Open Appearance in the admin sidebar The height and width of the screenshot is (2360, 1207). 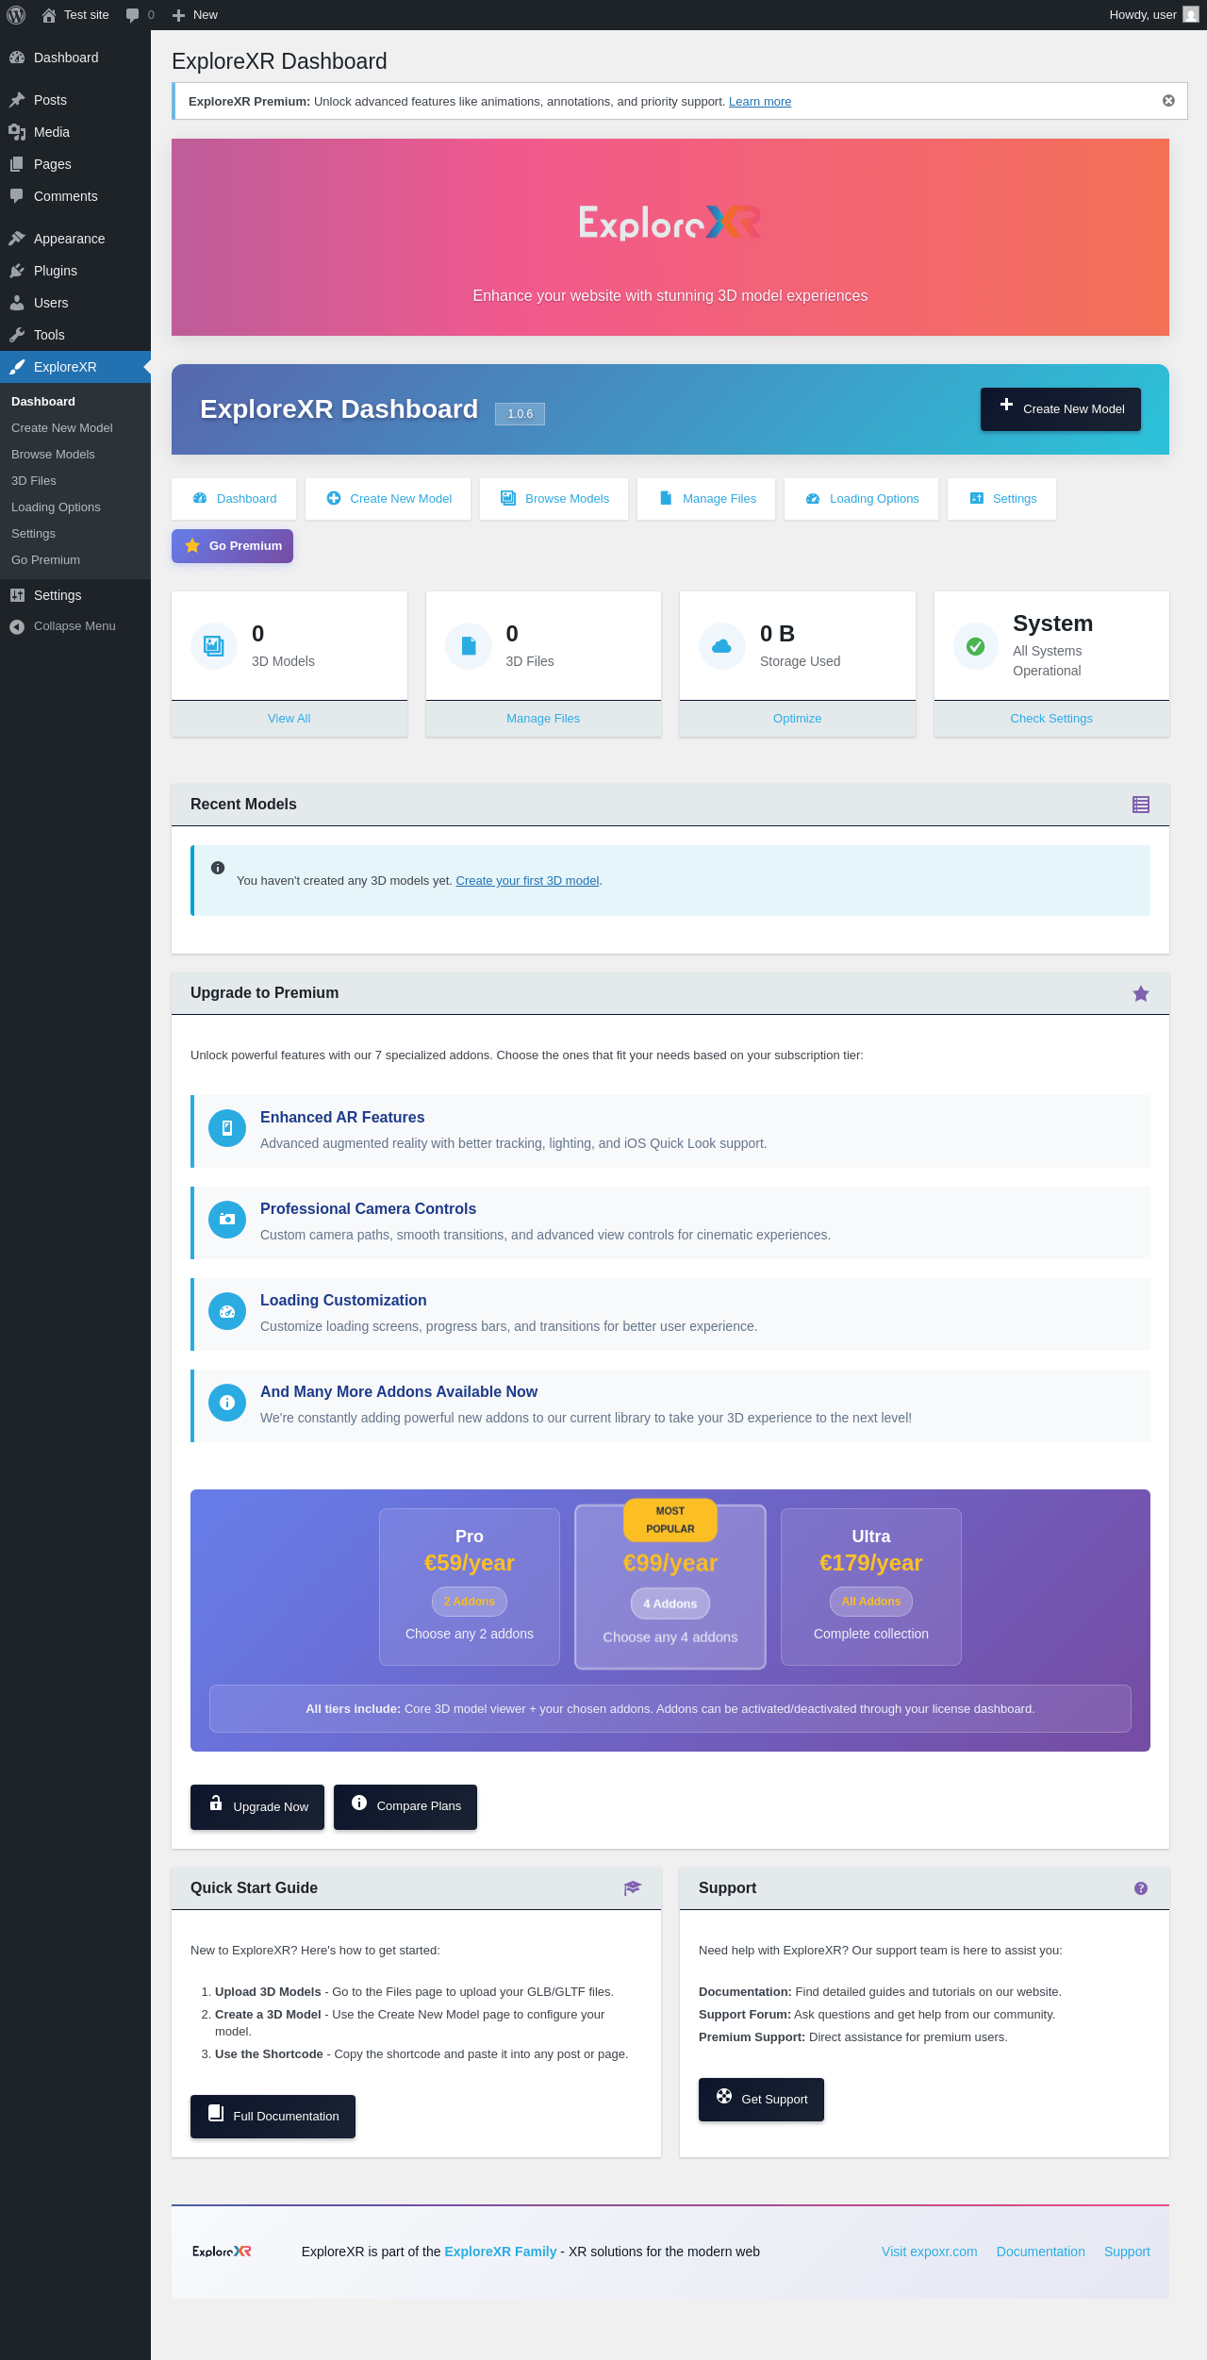pyautogui.click(x=75, y=239)
